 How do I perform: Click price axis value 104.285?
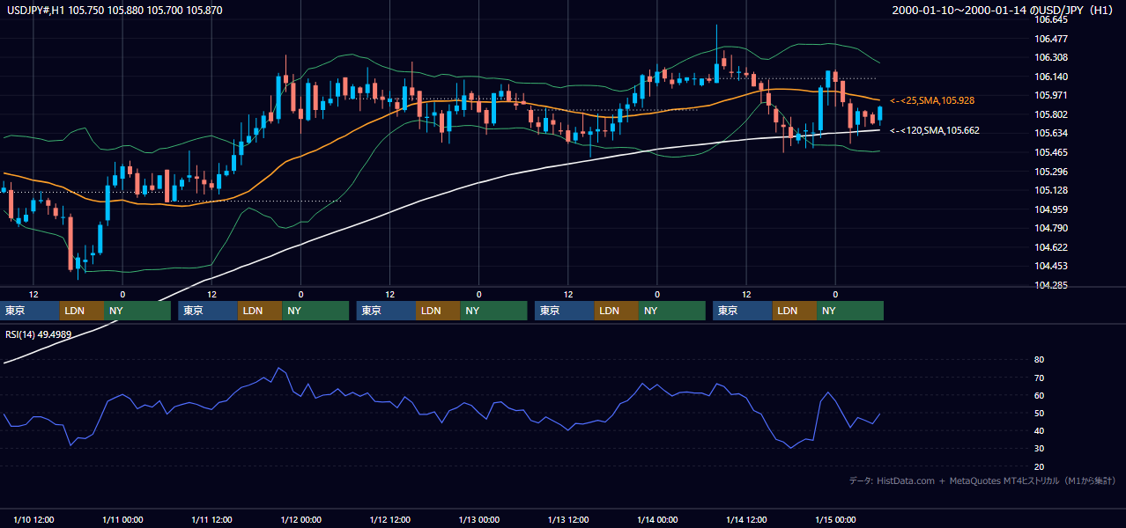tap(1052, 285)
